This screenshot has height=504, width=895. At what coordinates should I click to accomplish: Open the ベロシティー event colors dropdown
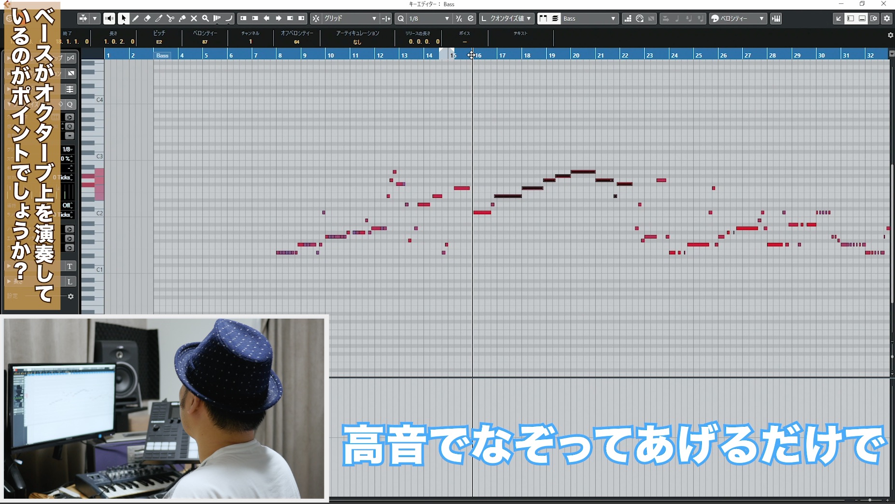tap(738, 18)
